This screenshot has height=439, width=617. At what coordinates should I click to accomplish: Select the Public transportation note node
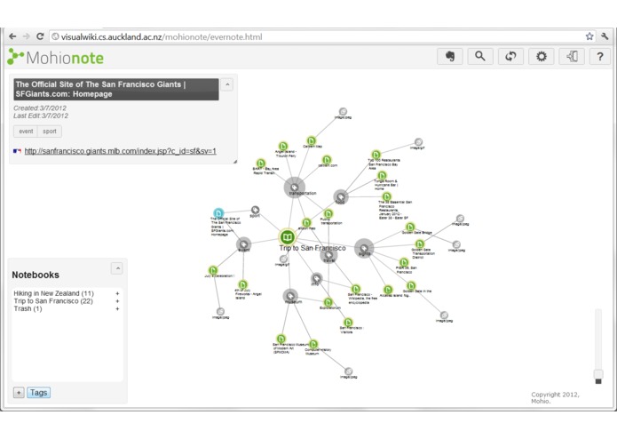click(328, 213)
